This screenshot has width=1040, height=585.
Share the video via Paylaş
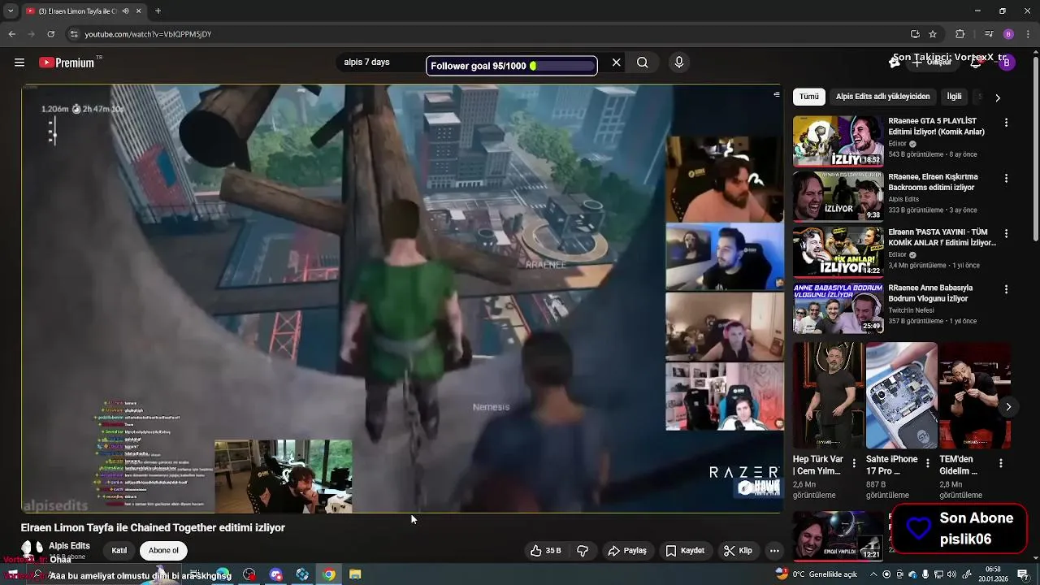click(x=627, y=551)
